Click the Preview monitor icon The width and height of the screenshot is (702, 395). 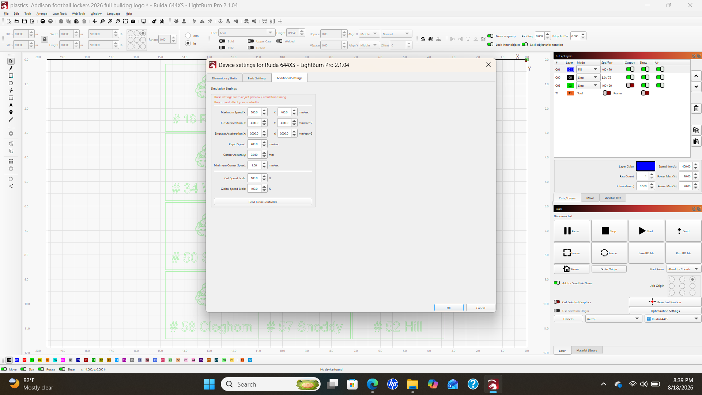point(144,21)
